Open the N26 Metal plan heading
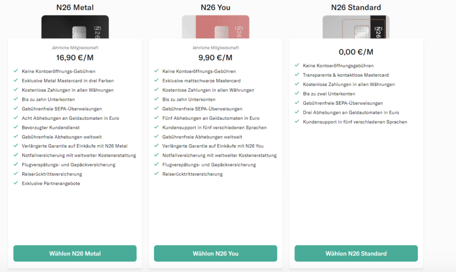Viewport: 456px width, 272px height. (x=75, y=7)
